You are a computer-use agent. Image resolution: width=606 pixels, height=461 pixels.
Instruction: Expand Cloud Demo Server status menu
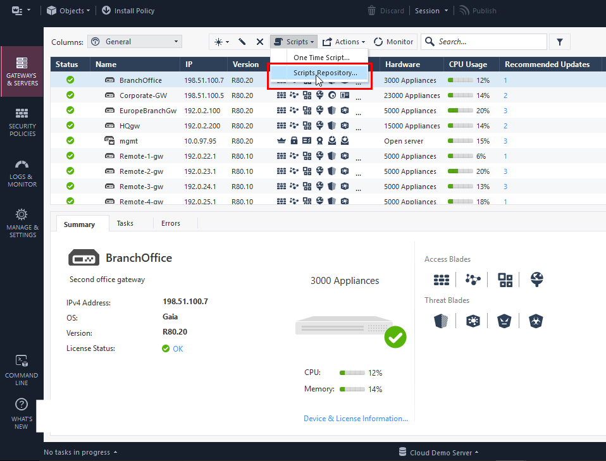(x=438, y=452)
